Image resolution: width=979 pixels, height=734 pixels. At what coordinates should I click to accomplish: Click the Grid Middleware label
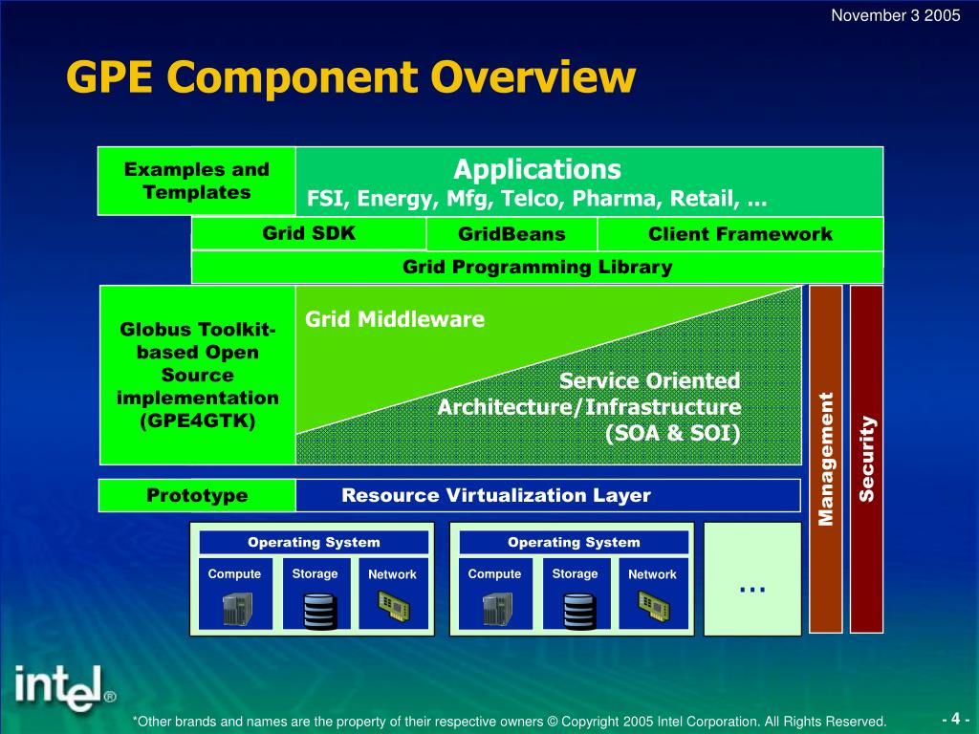click(395, 319)
